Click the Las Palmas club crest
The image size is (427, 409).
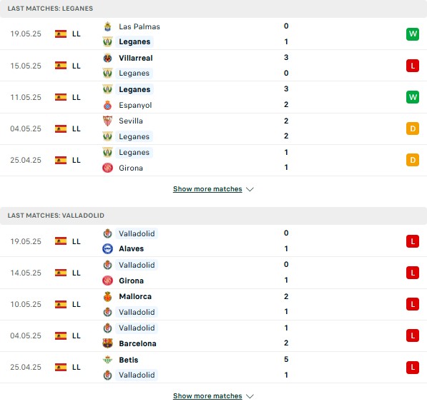point(107,26)
